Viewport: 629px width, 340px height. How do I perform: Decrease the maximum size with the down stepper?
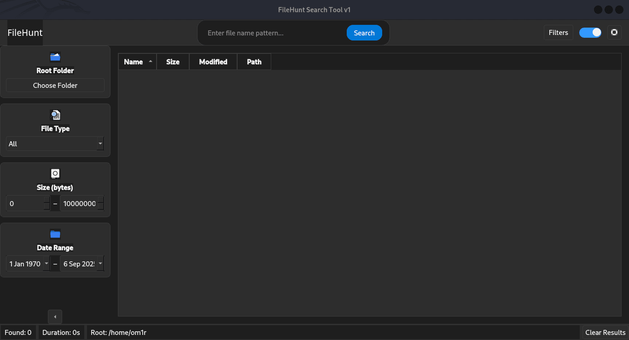point(100,207)
